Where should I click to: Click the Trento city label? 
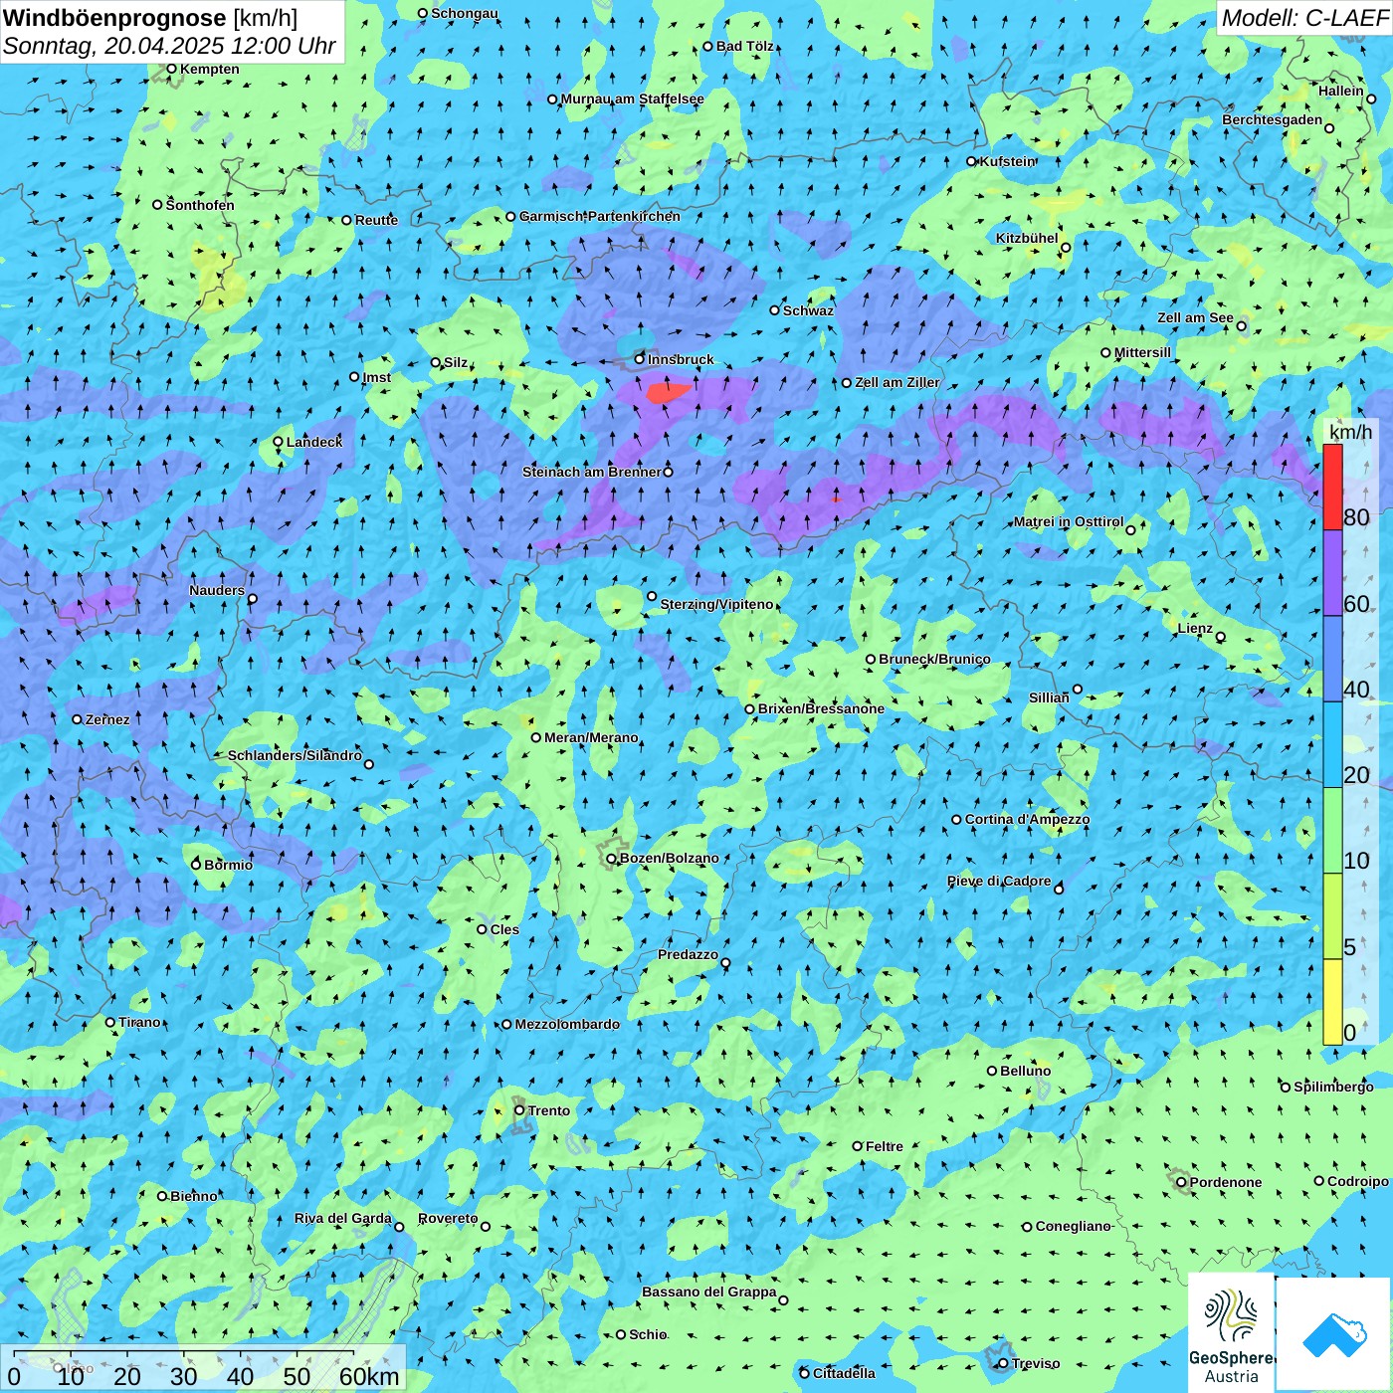coord(549,1110)
